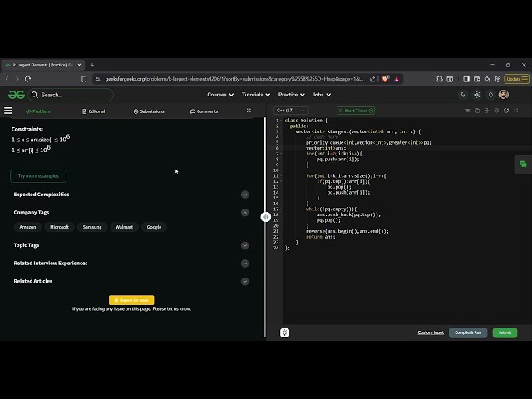532x399 pixels.
Task: Click the editor fullscreen icon
Action: (516, 111)
